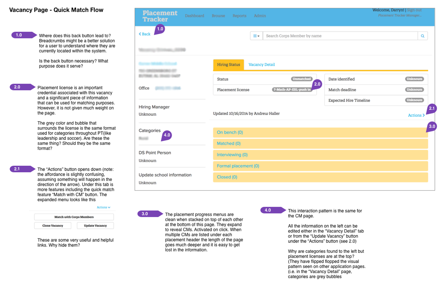Click the Unmatched status badge
The height and width of the screenshot is (286, 443).
[302, 79]
